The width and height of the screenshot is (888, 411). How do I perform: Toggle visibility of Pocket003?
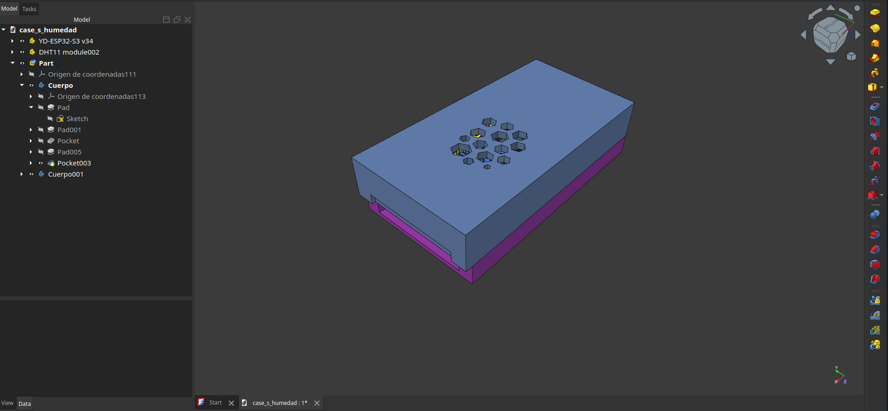[x=41, y=163]
